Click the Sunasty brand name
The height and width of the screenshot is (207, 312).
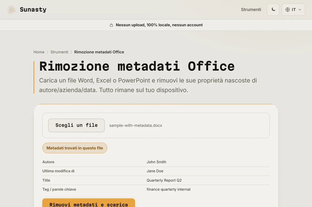click(x=33, y=10)
